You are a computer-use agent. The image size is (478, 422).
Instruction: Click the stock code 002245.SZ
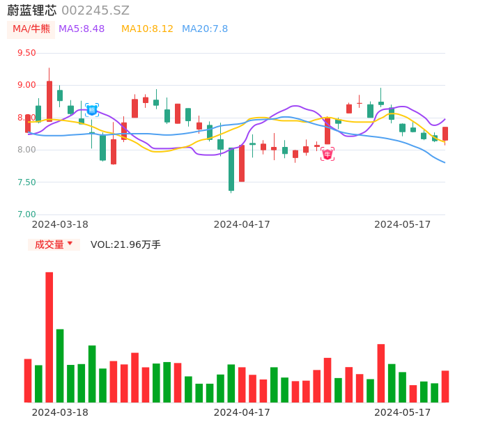point(95,10)
